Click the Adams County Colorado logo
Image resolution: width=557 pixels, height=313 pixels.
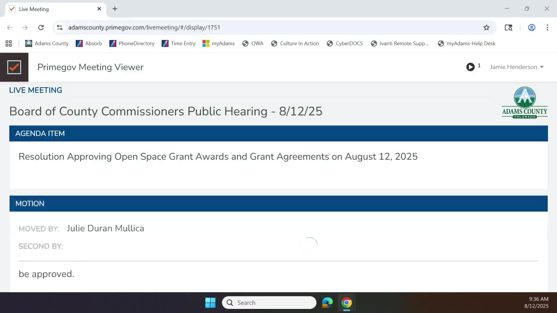point(525,103)
